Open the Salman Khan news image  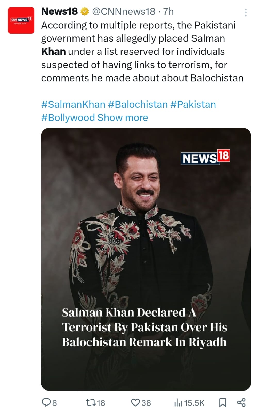tap(146, 232)
